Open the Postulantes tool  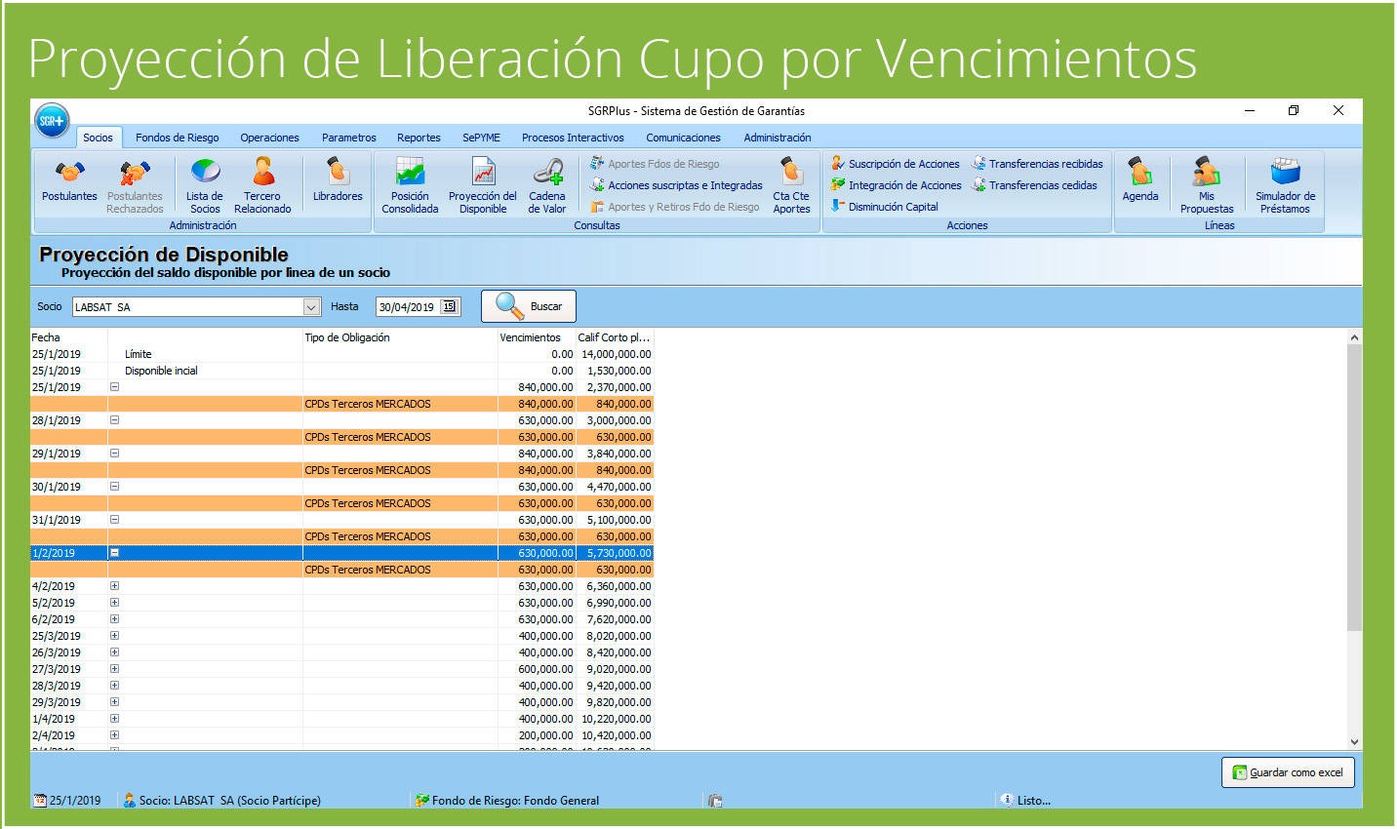68,185
